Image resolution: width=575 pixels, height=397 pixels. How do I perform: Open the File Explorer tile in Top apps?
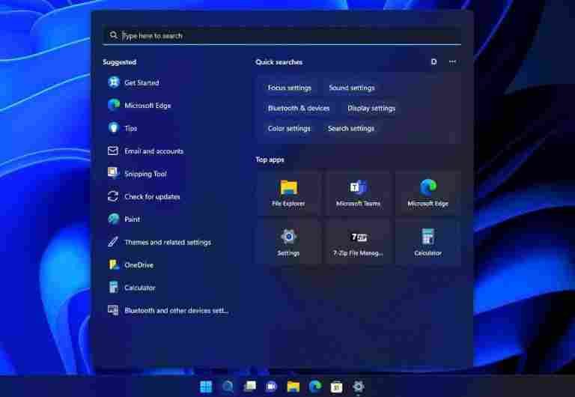click(x=288, y=193)
